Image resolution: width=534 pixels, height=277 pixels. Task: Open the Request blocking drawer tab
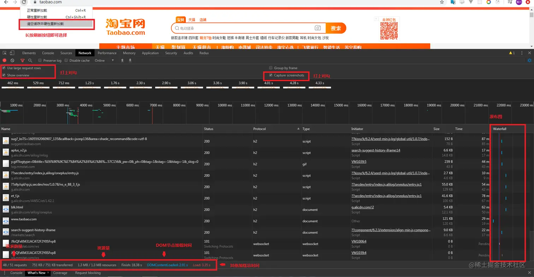[x=88, y=273]
